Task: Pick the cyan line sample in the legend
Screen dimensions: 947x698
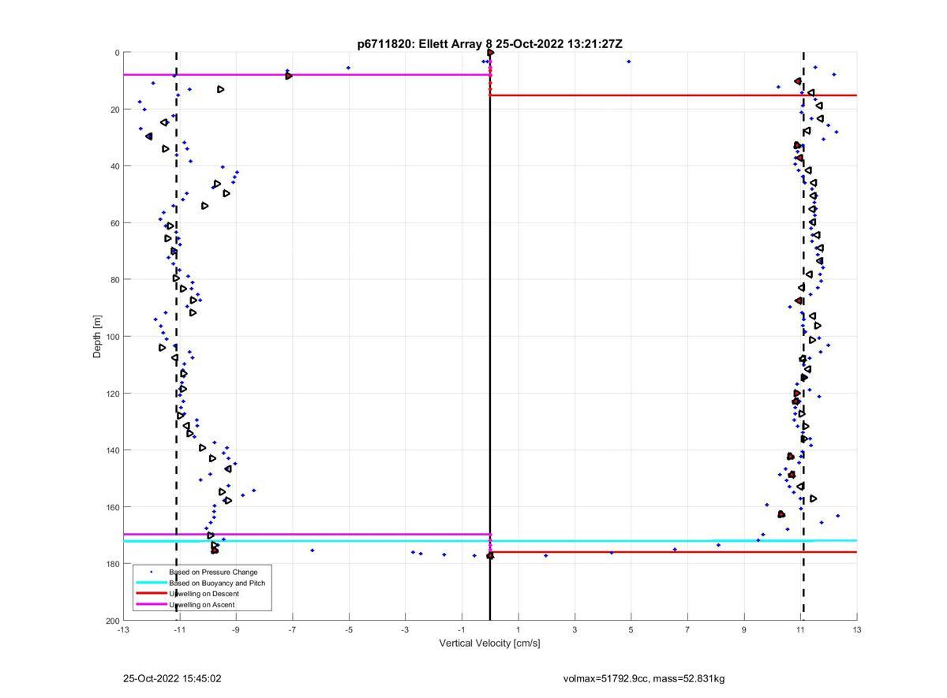Action: [151, 583]
